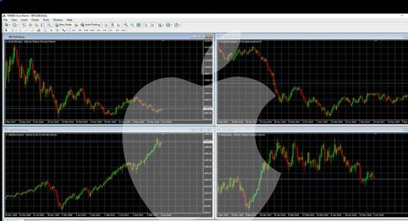Expand the Templates dropdown in toolbar
Image resolution: width=408 pixels, height=221 pixels.
pos(180,25)
